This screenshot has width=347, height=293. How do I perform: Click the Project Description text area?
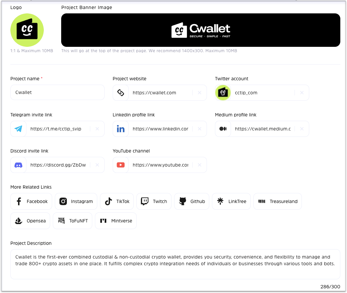pyautogui.click(x=175, y=264)
